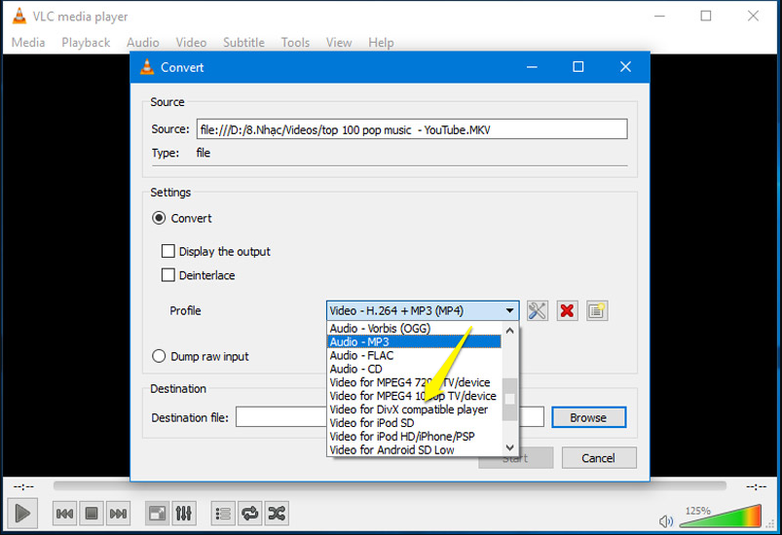Choose Audio - MP3 profile
This screenshot has height=535, width=782.
coord(415,341)
